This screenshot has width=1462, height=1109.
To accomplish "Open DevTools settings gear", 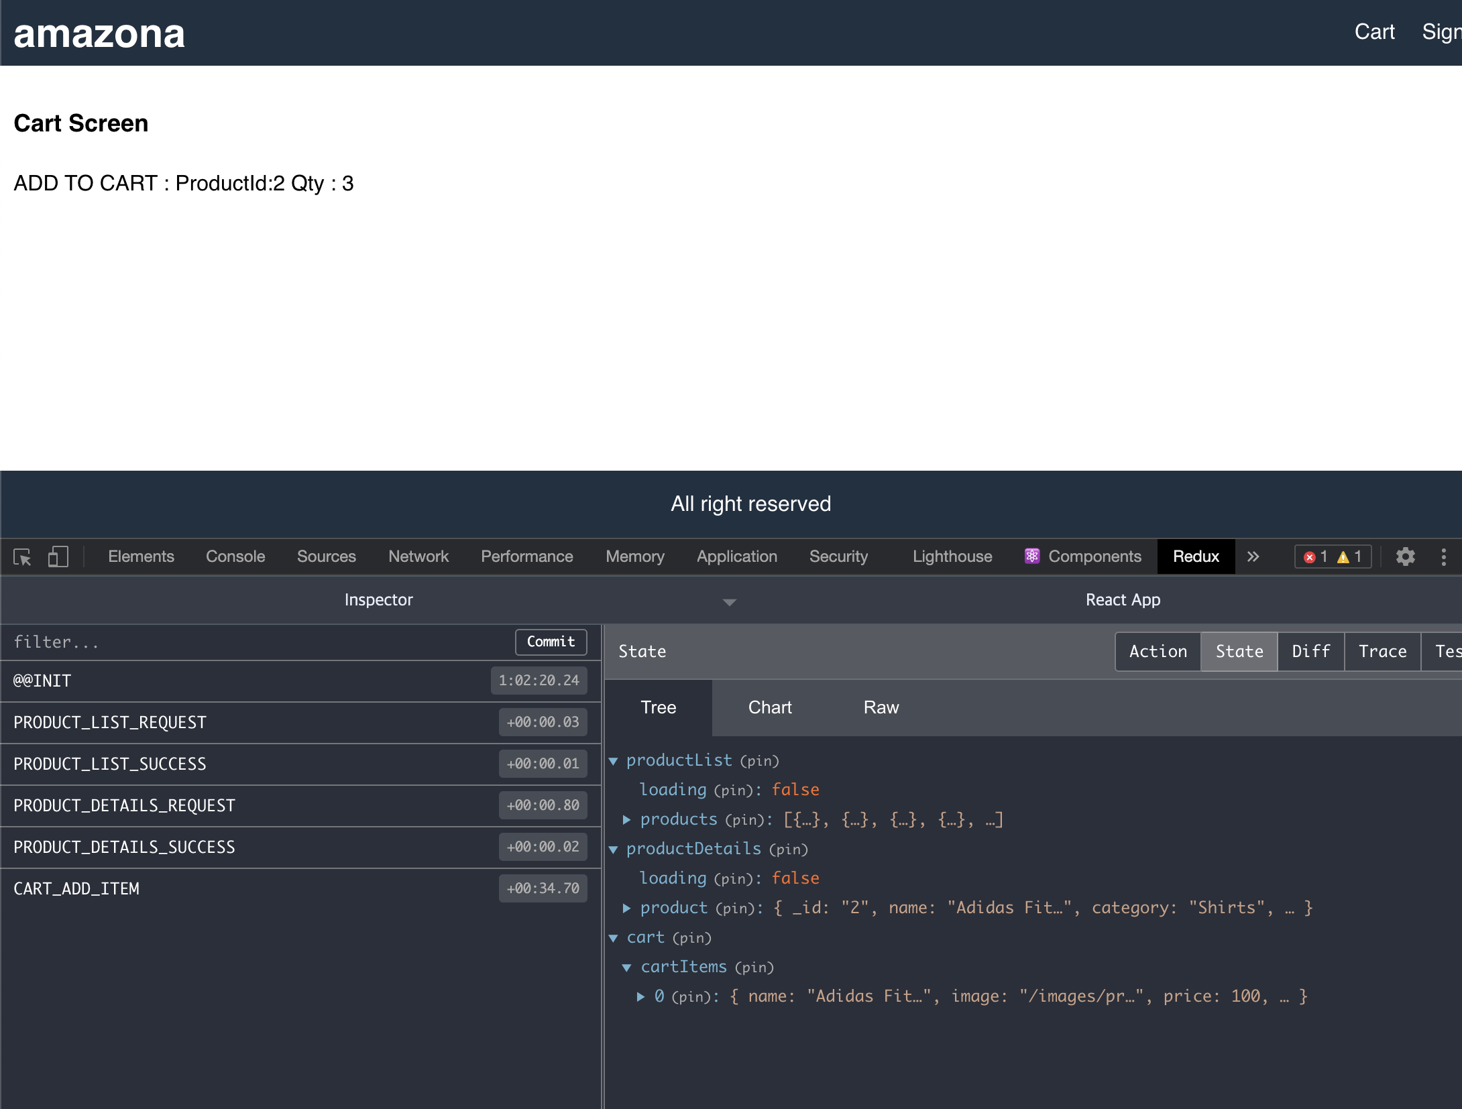I will (1405, 557).
